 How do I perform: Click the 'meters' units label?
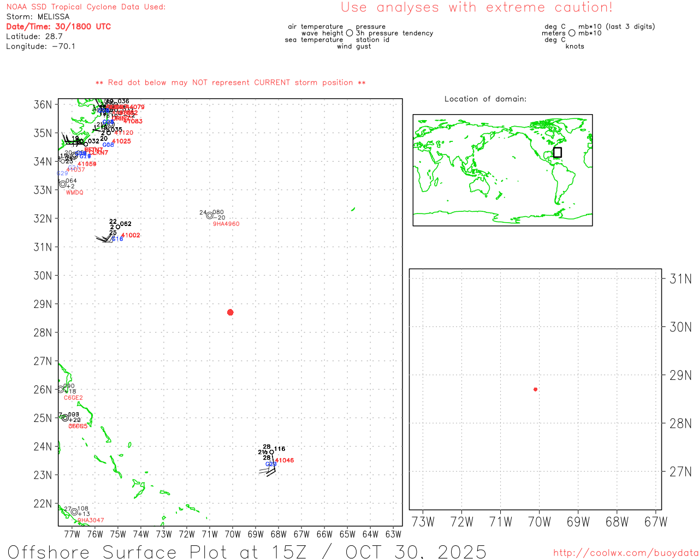pos(554,33)
